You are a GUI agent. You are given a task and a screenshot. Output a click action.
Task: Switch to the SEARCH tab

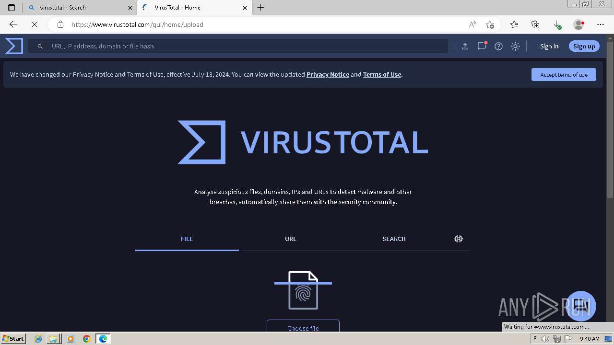point(394,239)
